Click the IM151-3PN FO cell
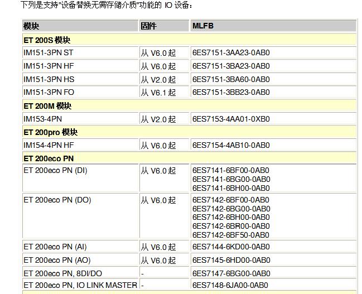The image size is (362, 294). (x=80, y=93)
